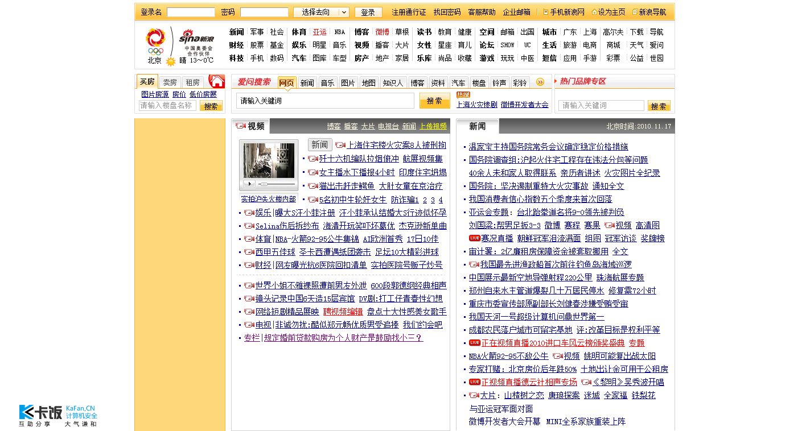Screen dimensions: 810x431
Task: Click the sun weather icon next to 北京
Action: pos(170,61)
